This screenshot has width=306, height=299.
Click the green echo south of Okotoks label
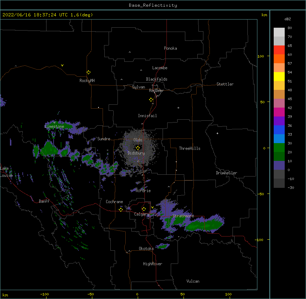163,246
